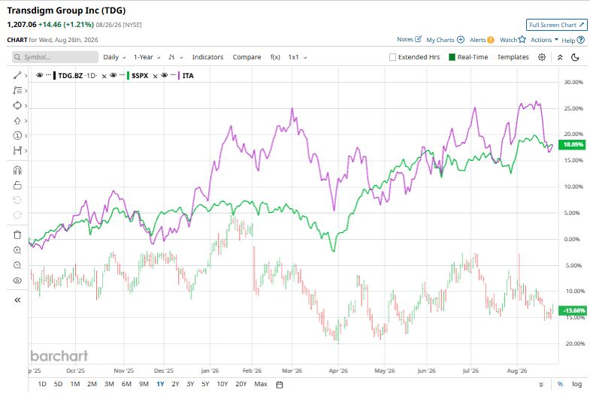The width and height of the screenshot is (590, 396).
Task: Open the chart type bar style dropdown
Action: [176, 57]
